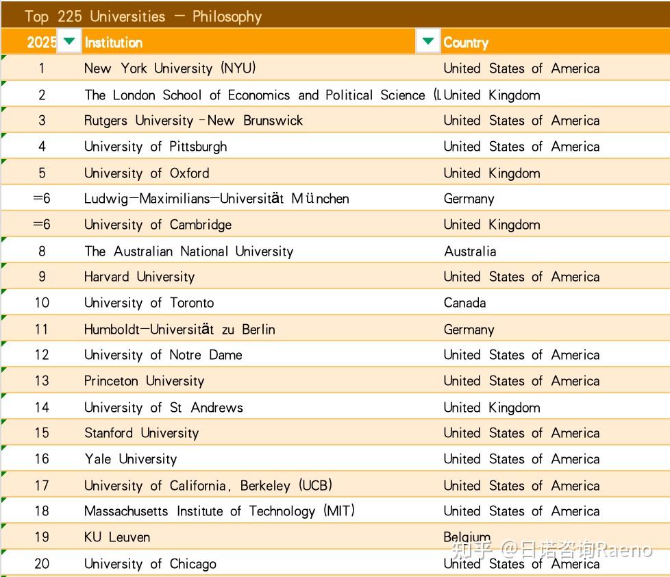Select the Yale University cell
The height and width of the screenshot is (577, 670).
coord(130,459)
